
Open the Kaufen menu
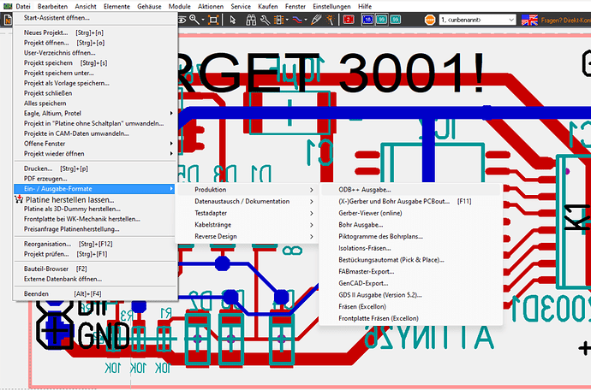tap(268, 6)
